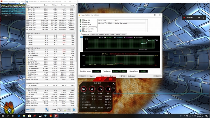Open Task View on taskbar
Image resolution: width=210 pixels, height=118 pixels.
pos(13,116)
